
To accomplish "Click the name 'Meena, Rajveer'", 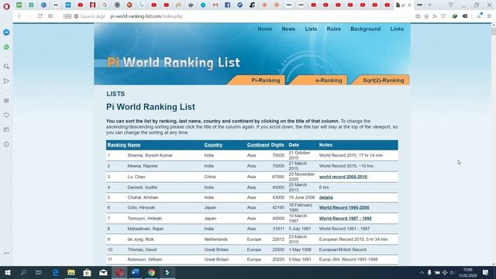I will click(x=143, y=166).
